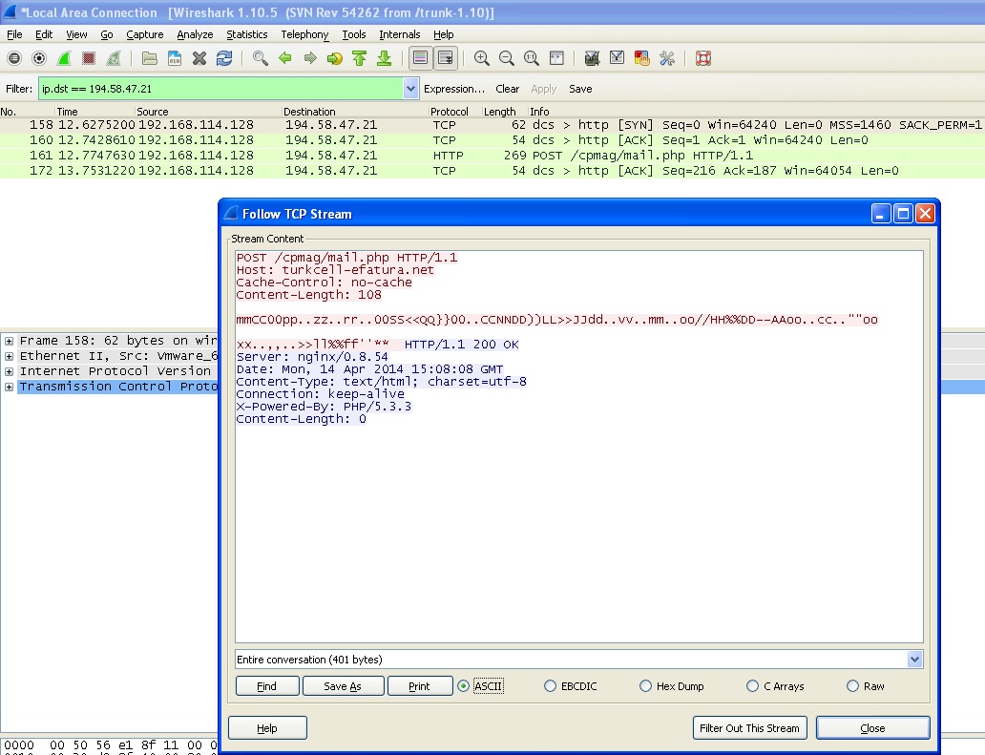Screen dimensions: 985x755
Task: Open the Statistics menu
Action: coord(246,34)
